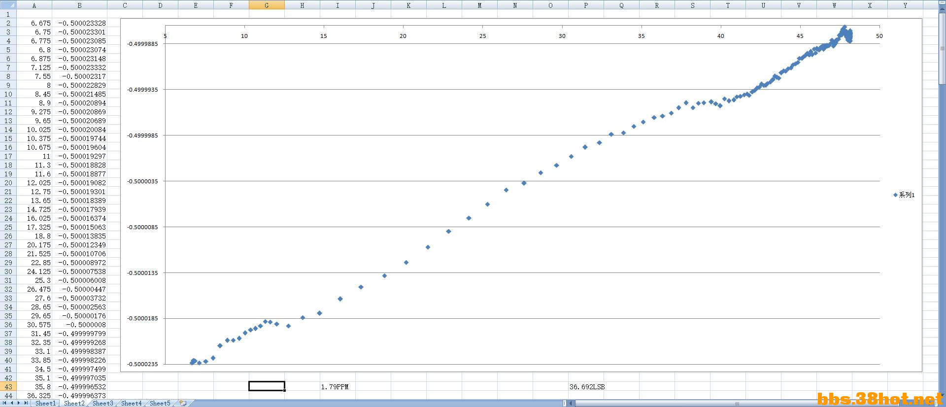
Task: Select the highlighted column G header
Action: (267, 5)
